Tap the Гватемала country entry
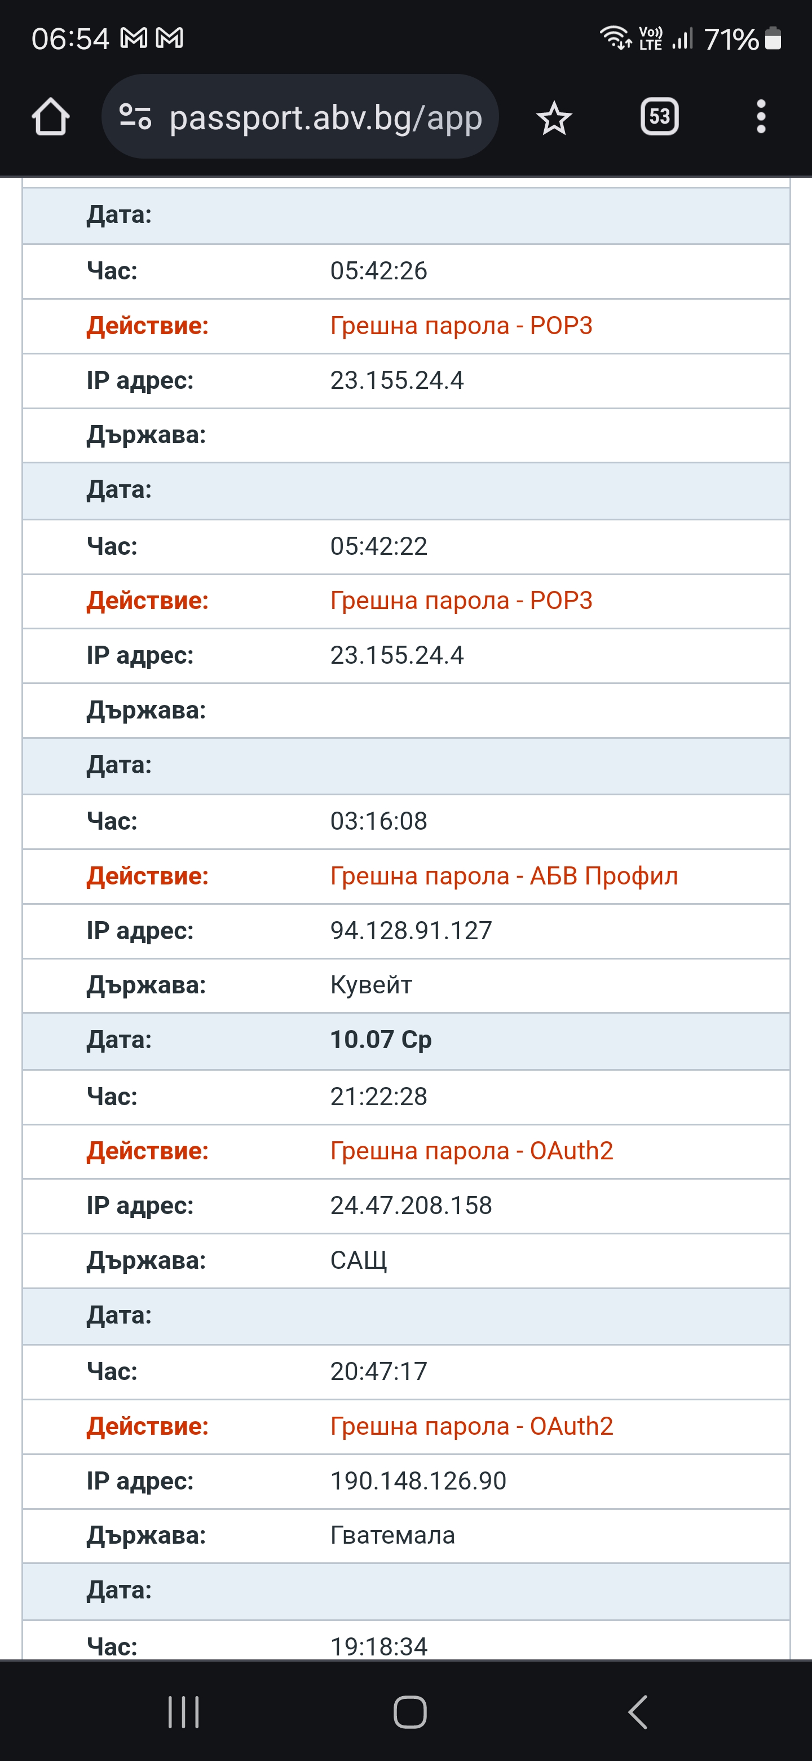The width and height of the screenshot is (812, 1761). pyautogui.click(x=392, y=1535)
